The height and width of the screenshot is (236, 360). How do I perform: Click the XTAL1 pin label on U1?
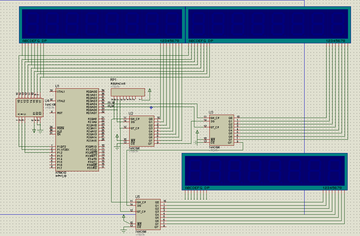61,92
